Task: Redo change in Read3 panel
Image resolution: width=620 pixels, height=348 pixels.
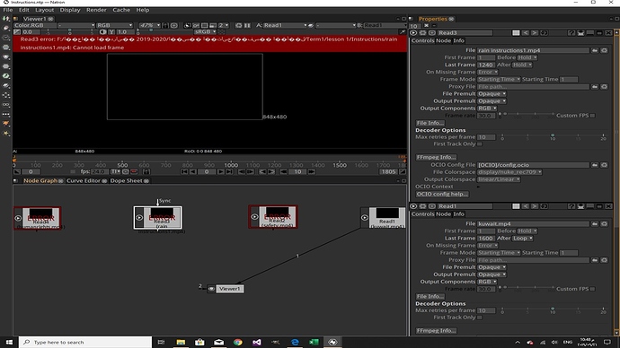Action: click(x=535, y=33)
